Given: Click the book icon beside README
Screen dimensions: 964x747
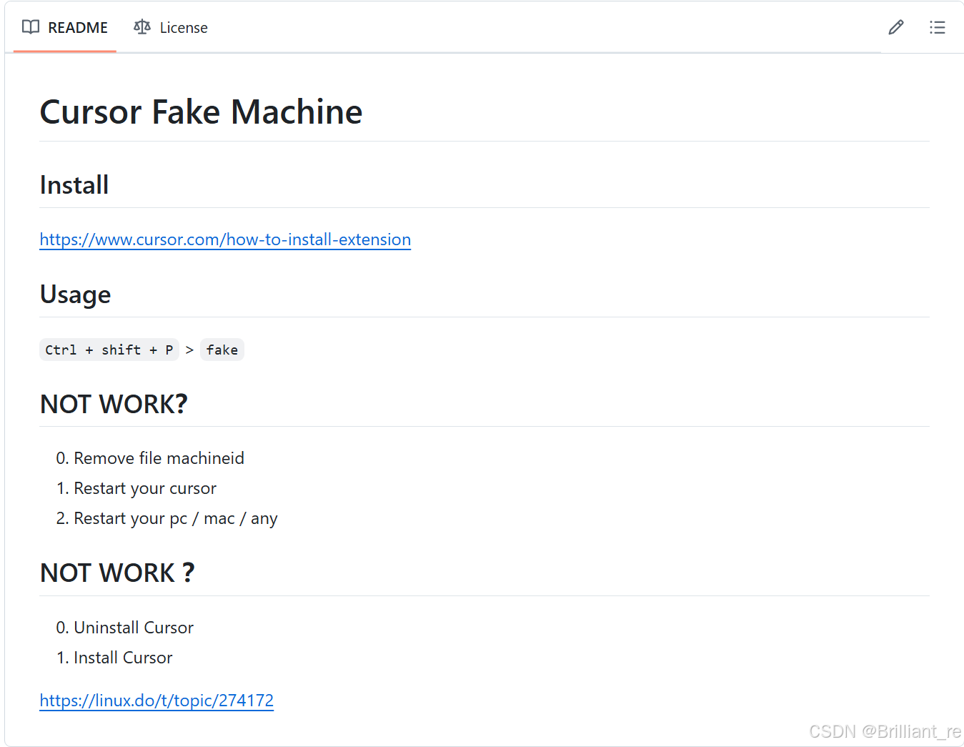Looking at the screenshot, I should [31, 27].
